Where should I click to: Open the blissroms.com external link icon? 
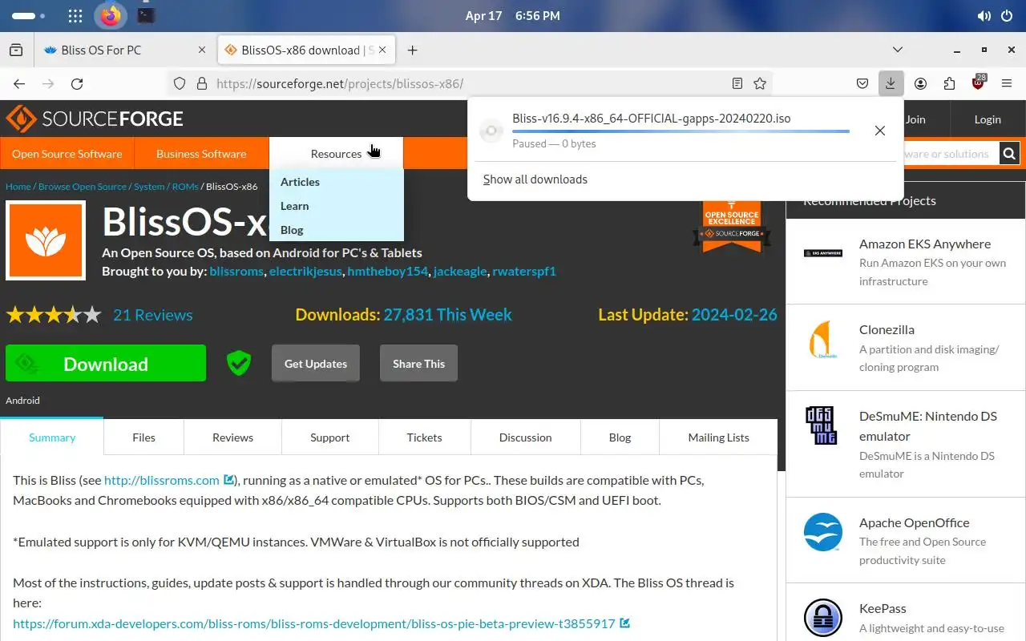(x=228, y=480)
